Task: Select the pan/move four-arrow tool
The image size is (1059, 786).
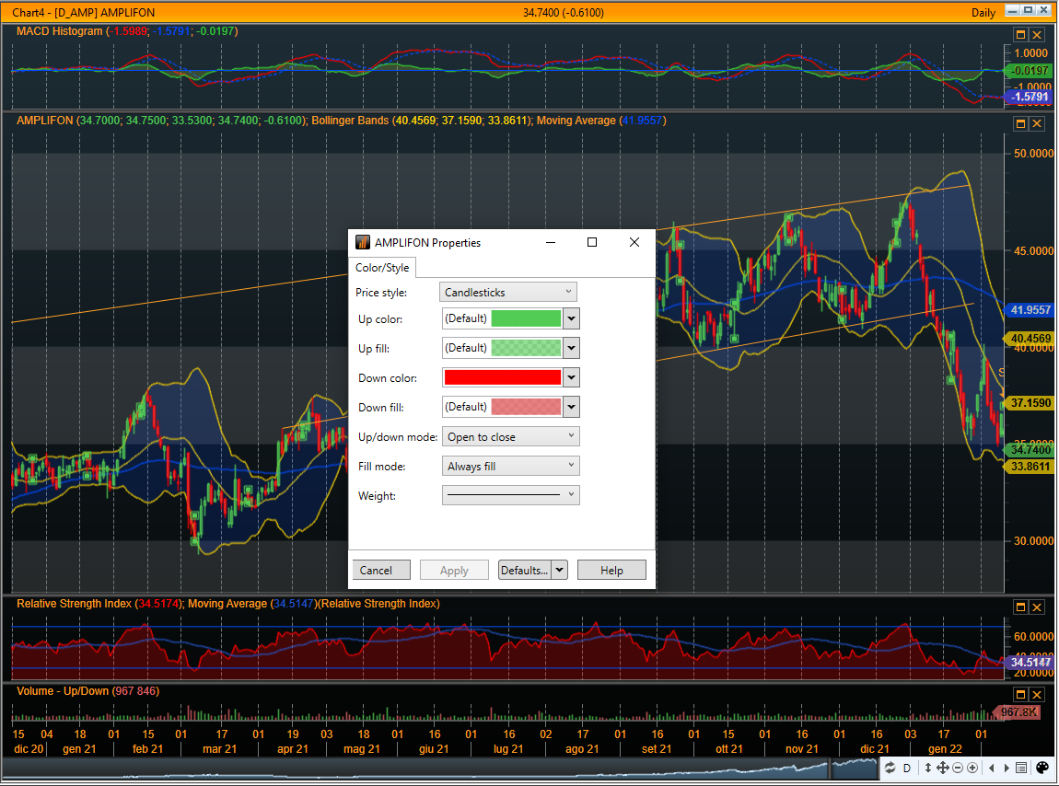Action: pyautogui.click(x=943, y=768)
